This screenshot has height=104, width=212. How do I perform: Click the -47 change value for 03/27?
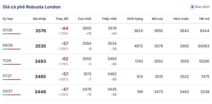click(x=65, y=90)
